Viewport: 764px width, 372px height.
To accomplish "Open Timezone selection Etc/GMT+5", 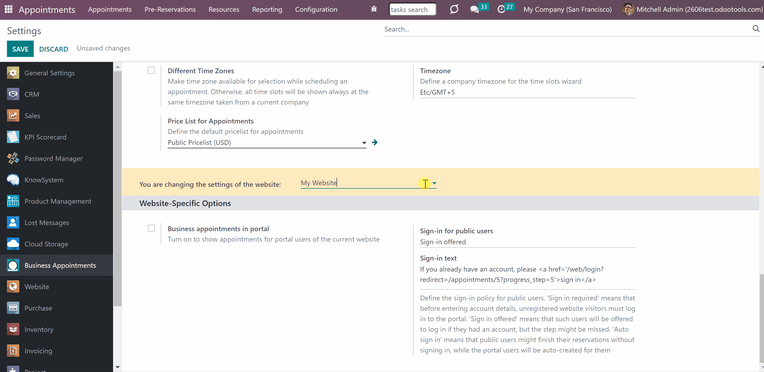I will (527, 92).
